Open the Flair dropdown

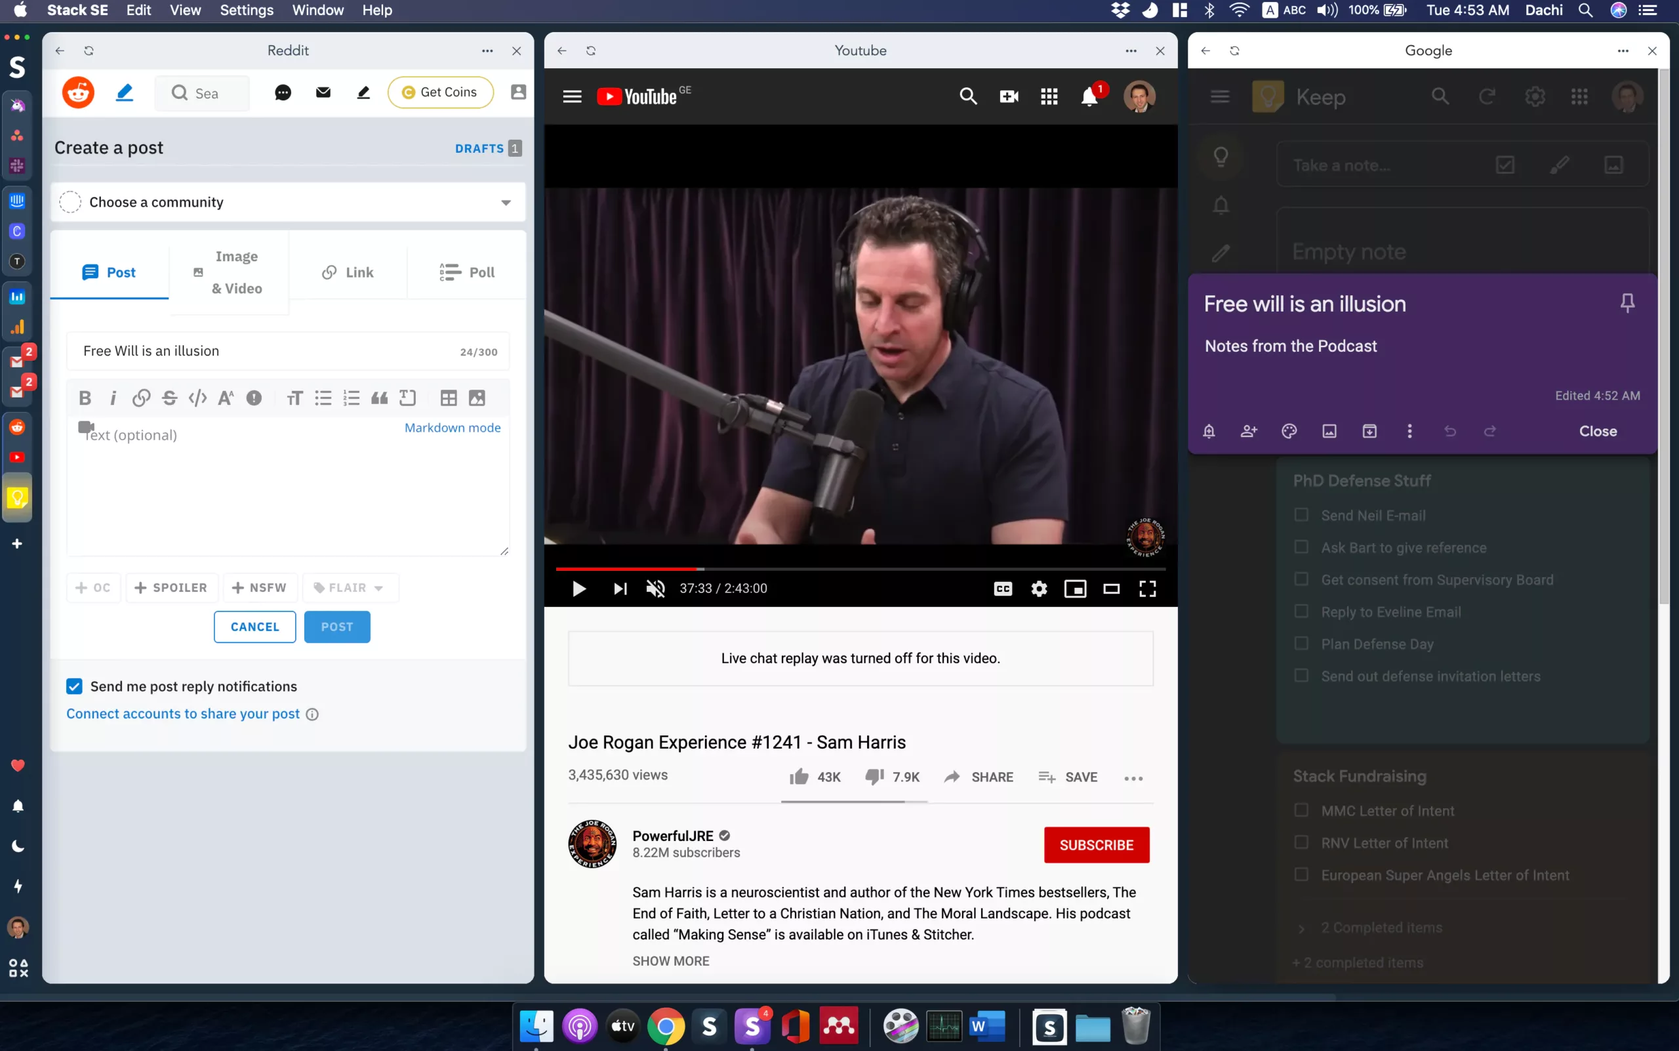(350, 588)
